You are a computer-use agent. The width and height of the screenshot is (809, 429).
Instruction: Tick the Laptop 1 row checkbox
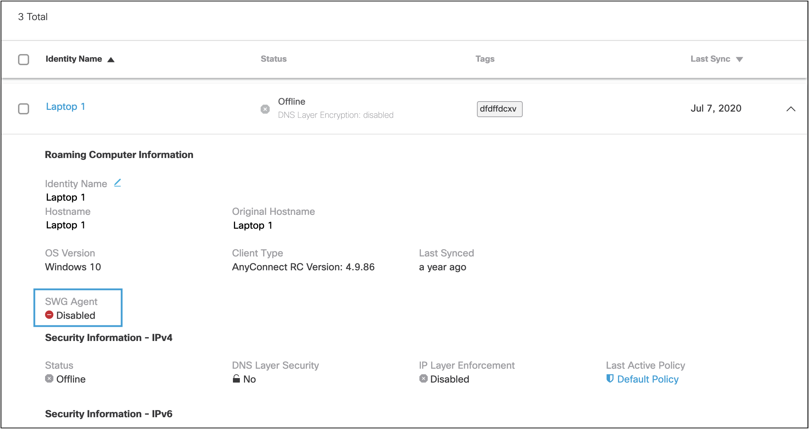coord(24,108)
